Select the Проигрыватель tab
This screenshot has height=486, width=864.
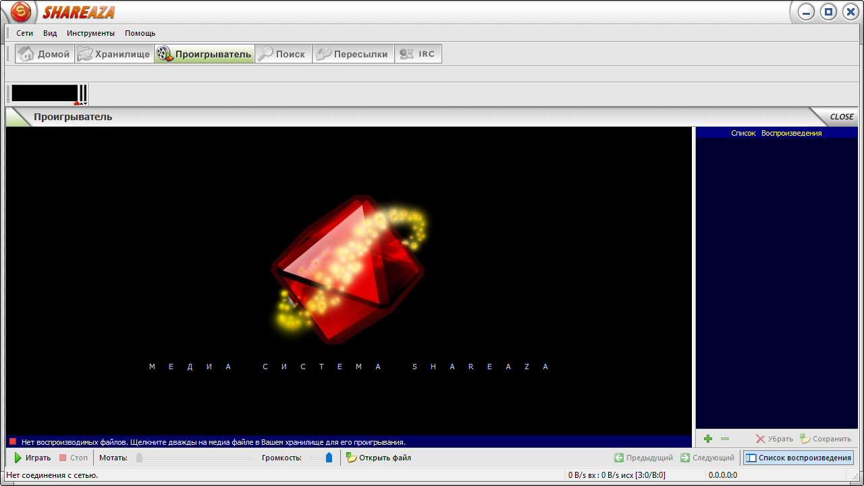[x=205, y=54]
